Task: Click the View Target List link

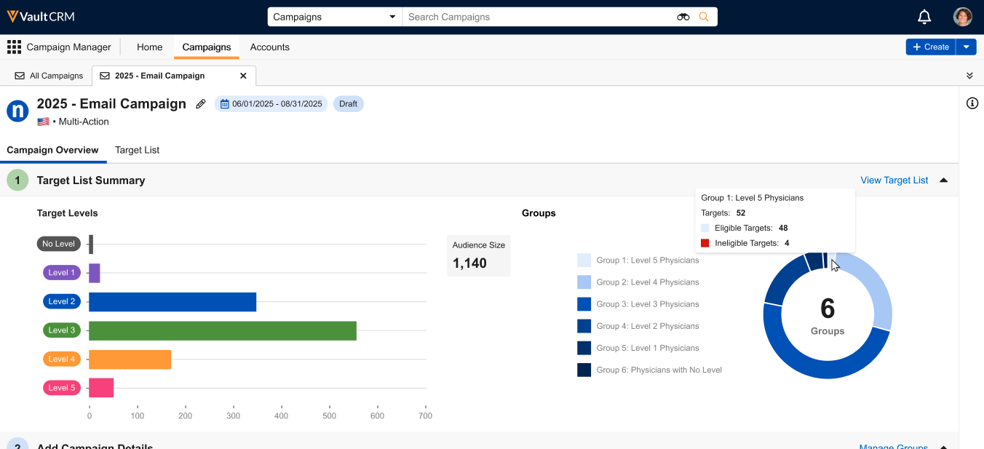Action: 894,180
